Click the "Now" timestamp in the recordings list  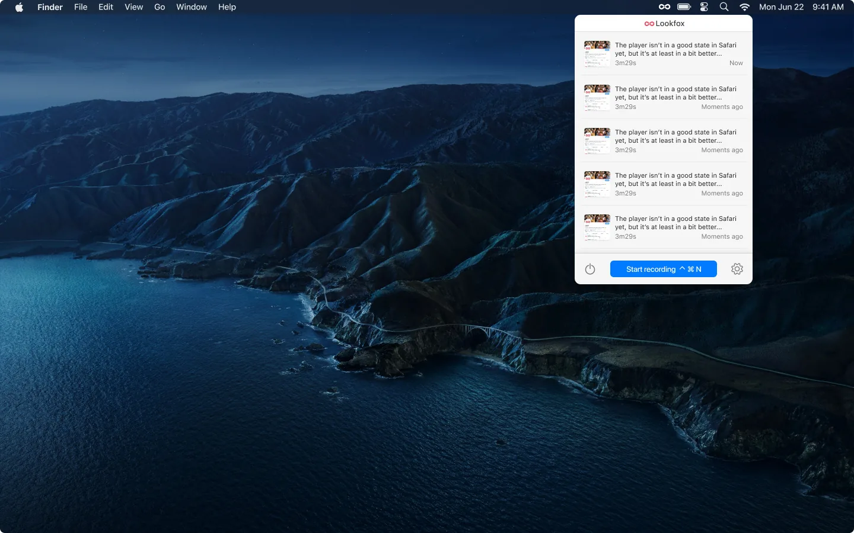click(736, 63)
